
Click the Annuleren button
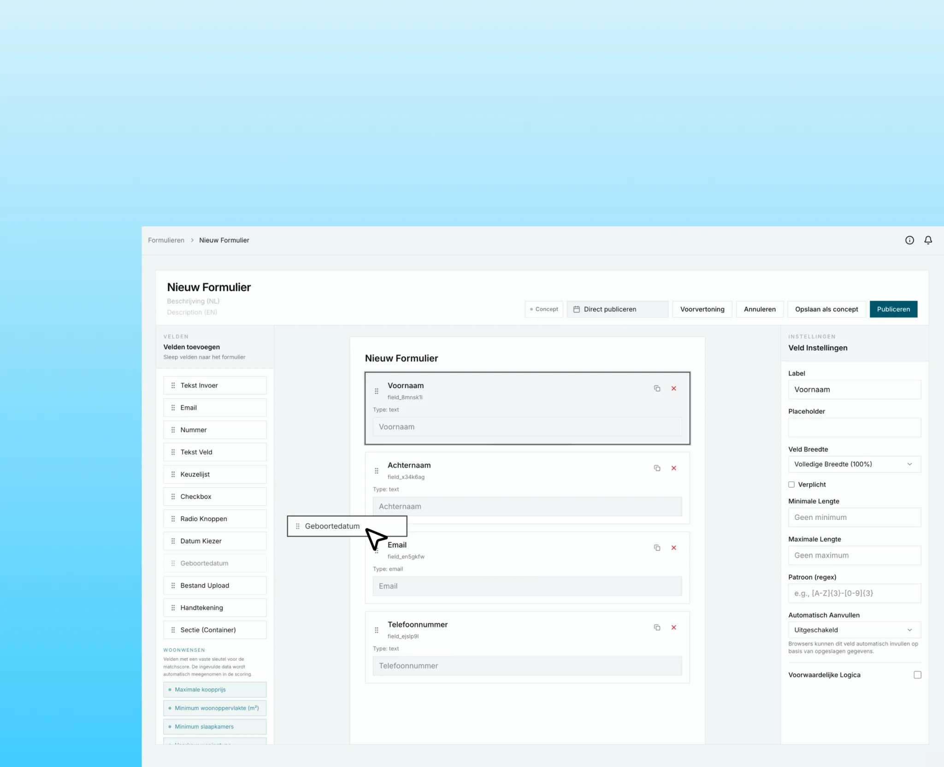[760, 309]
